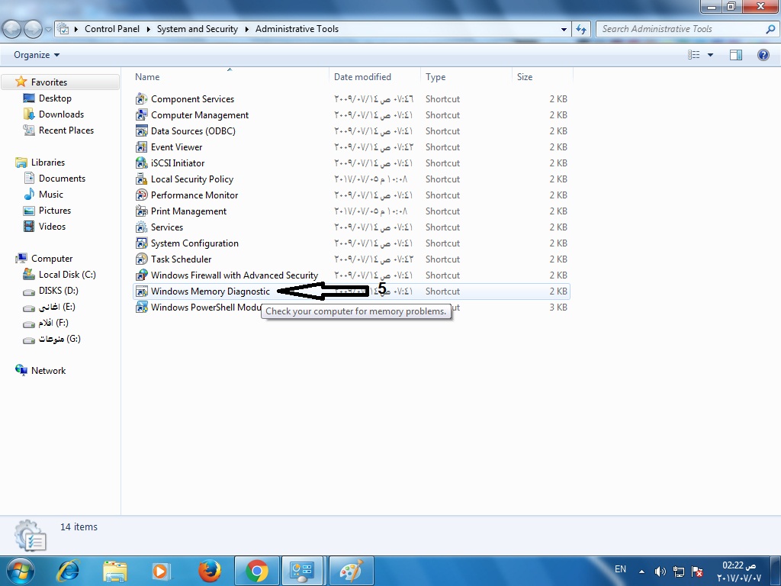Open the DISKS (D:) drive
This screenshot has height=586, width=781.
[x=58, y=291]
